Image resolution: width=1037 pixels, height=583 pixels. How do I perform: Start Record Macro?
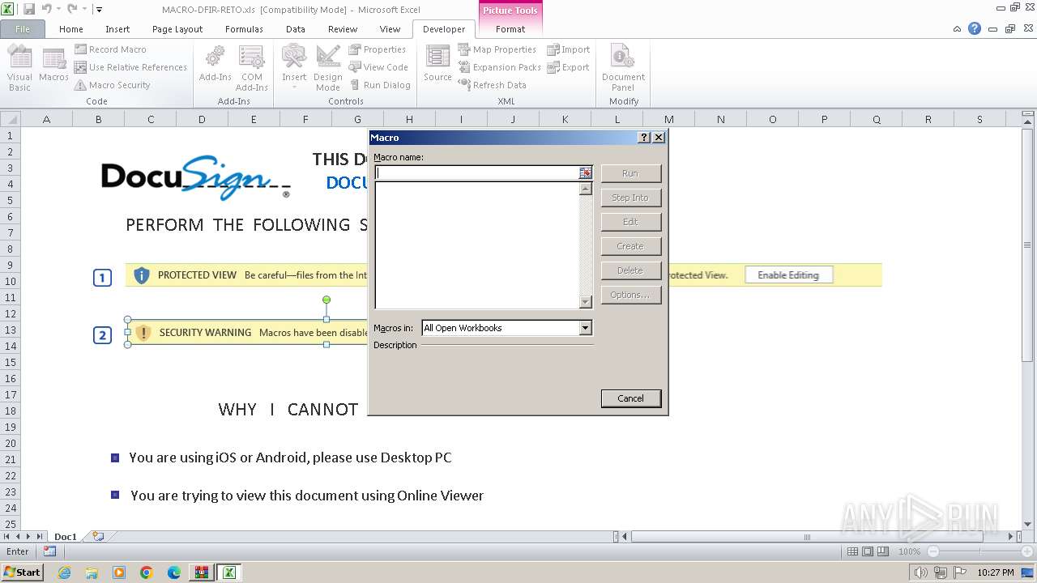[x=110, y=49]
